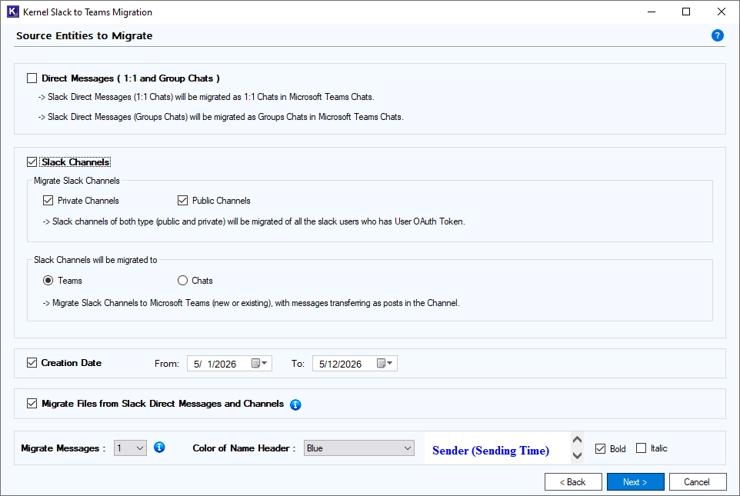Open the From date calendar picker
The height and width of the screenshot is (496, 740).
pyautogui.click(x=259, y=363)
